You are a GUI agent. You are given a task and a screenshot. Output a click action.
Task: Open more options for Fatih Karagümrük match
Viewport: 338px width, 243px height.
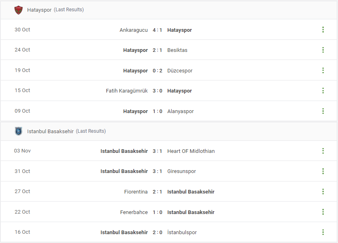coord(323,91)
